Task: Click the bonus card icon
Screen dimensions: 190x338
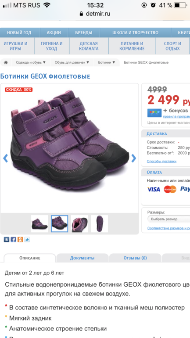Action: click(x=154, y=113)
